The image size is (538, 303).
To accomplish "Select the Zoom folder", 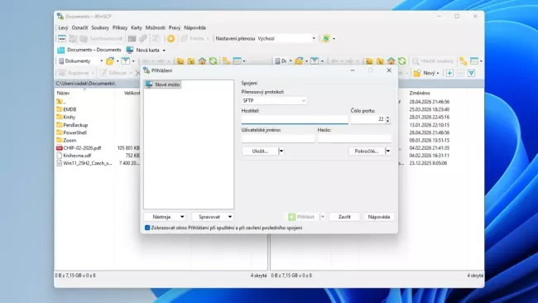I will 70,141.
